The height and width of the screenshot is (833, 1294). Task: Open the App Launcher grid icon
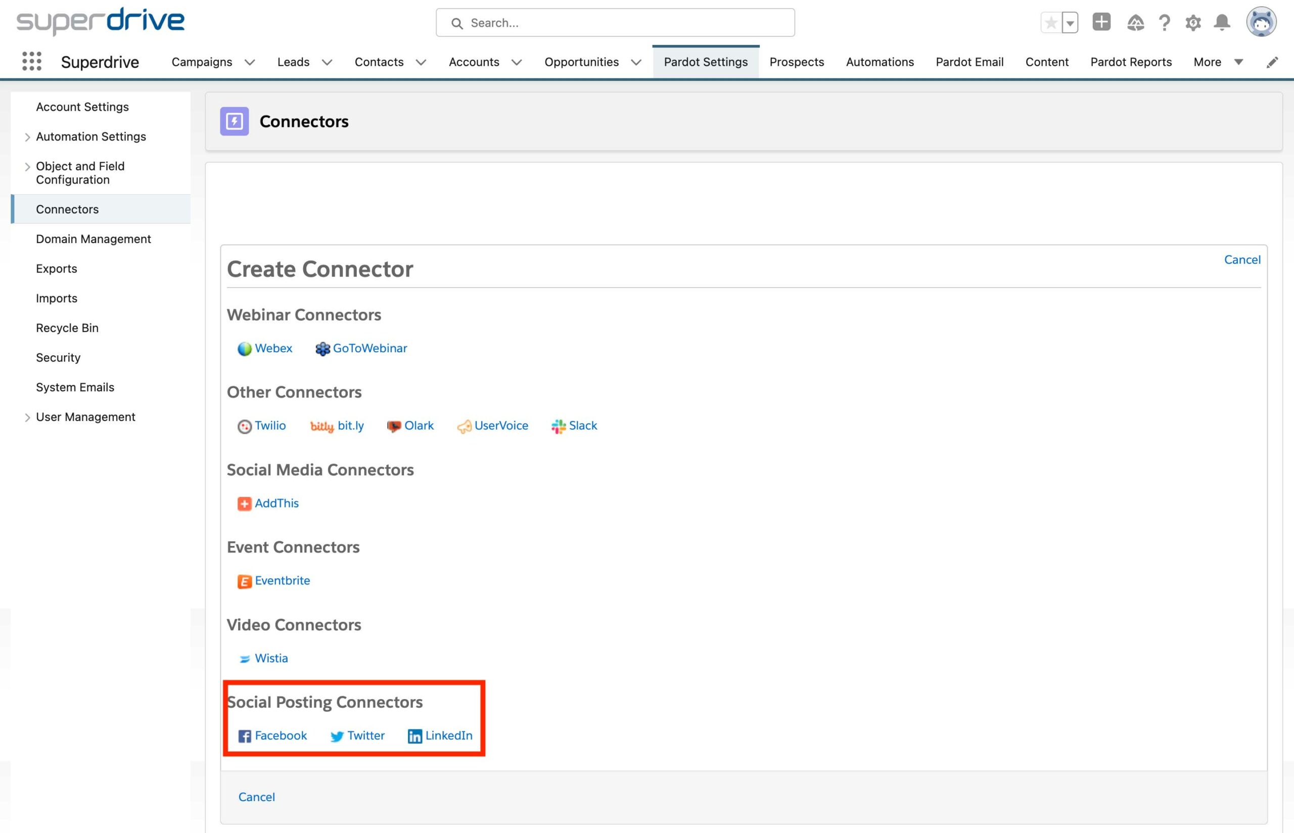point(32,61)
